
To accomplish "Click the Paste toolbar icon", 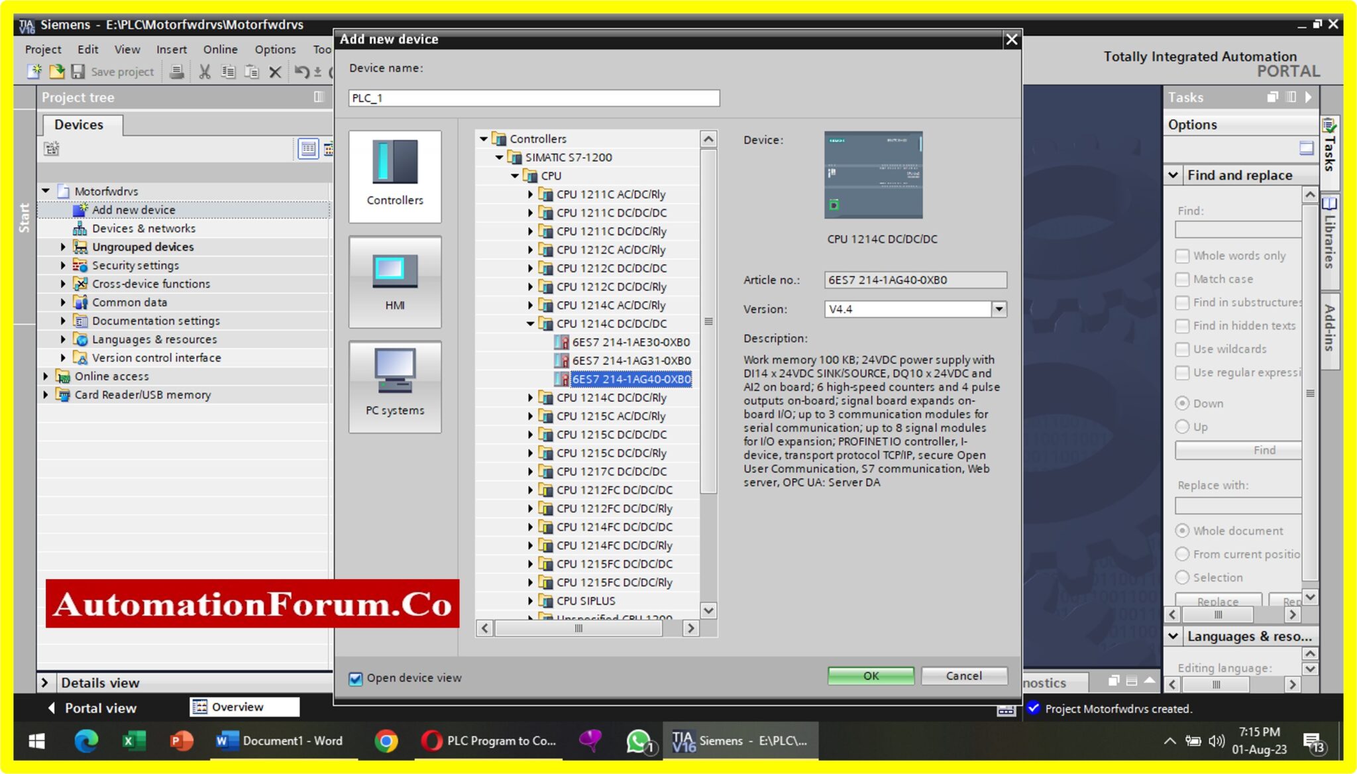I will coord(251,72).
